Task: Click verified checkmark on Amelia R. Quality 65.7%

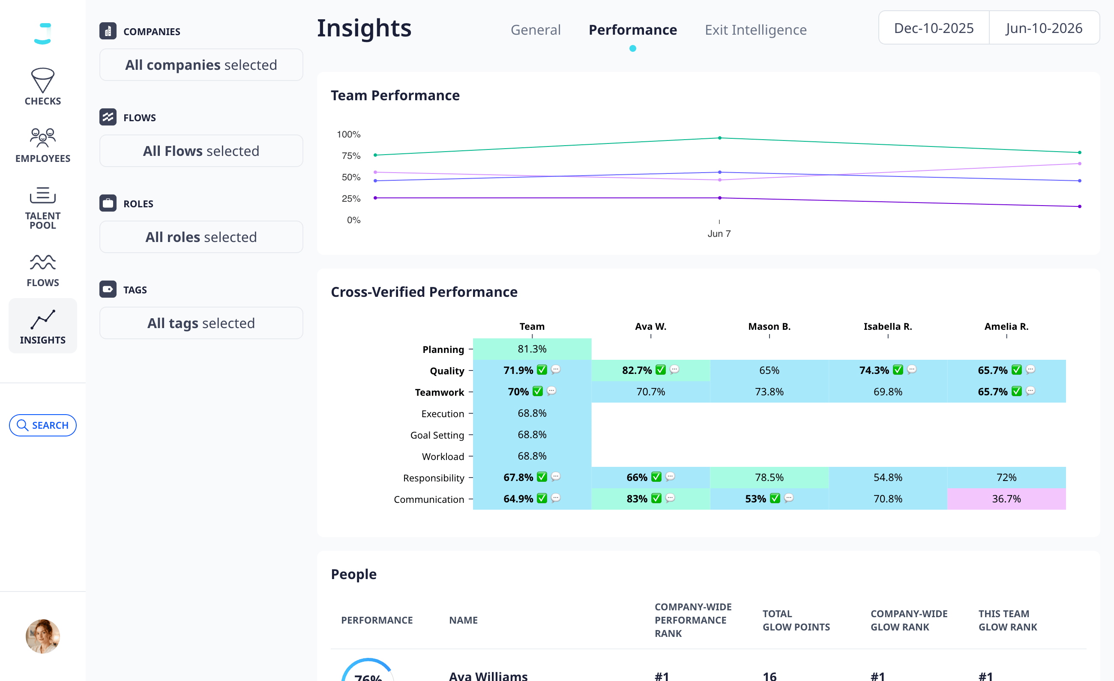Action: click(x=1016, y=370)
